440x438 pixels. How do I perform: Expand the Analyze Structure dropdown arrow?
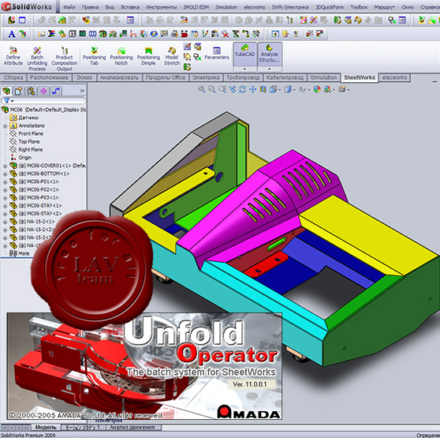point(270,69)
